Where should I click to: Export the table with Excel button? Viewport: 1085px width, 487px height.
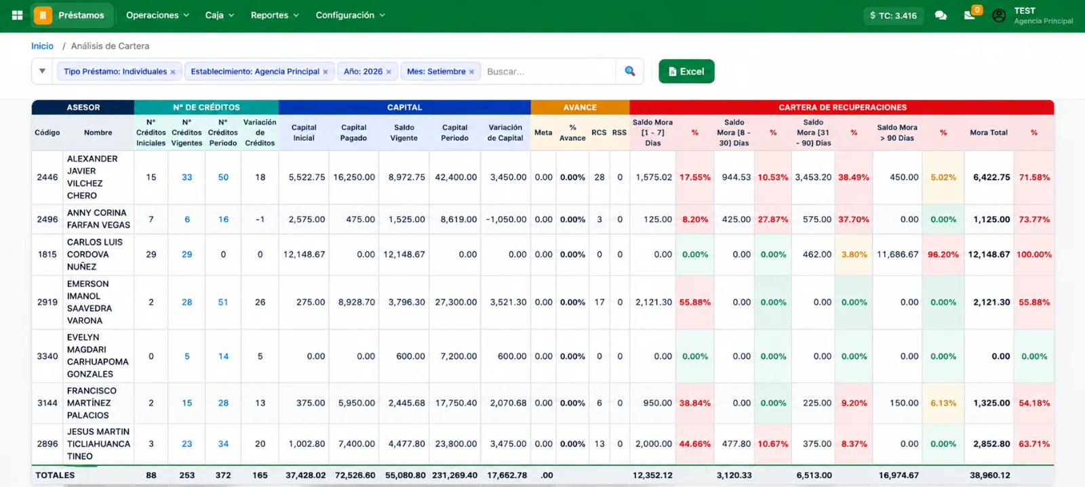[x=686, y=71]
